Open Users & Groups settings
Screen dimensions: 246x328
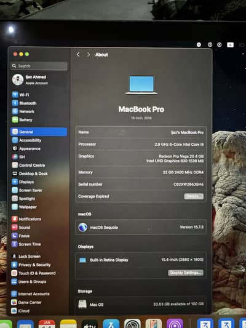(x=29, y=282)
